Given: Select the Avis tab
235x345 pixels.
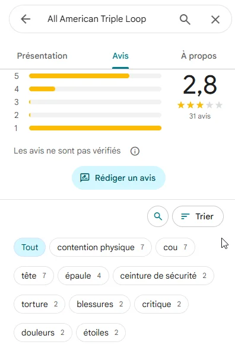Looking at the screenshot, I should click(x=120, y=56).
